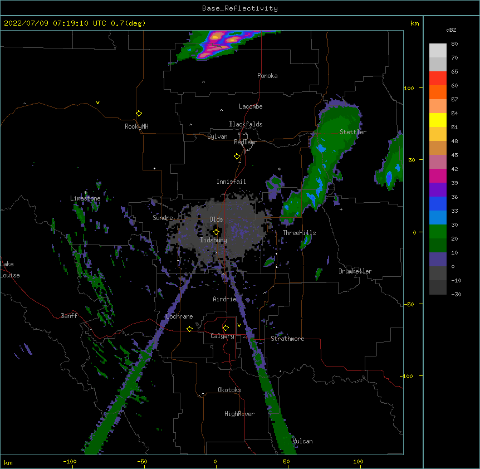Click the Base_Reflectivity title
This screenshot has height=469, width=480.
240,8
